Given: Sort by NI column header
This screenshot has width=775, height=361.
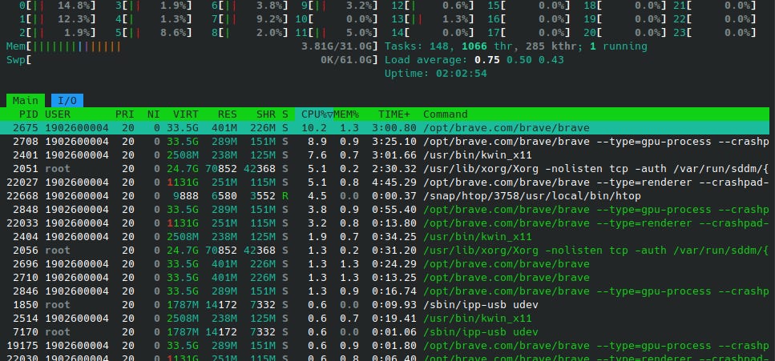Looking at the screenshot, I should pos(154,114).
